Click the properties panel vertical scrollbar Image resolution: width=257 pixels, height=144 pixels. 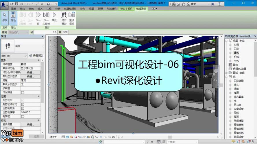pyautogui.click(x=42, y=82)
